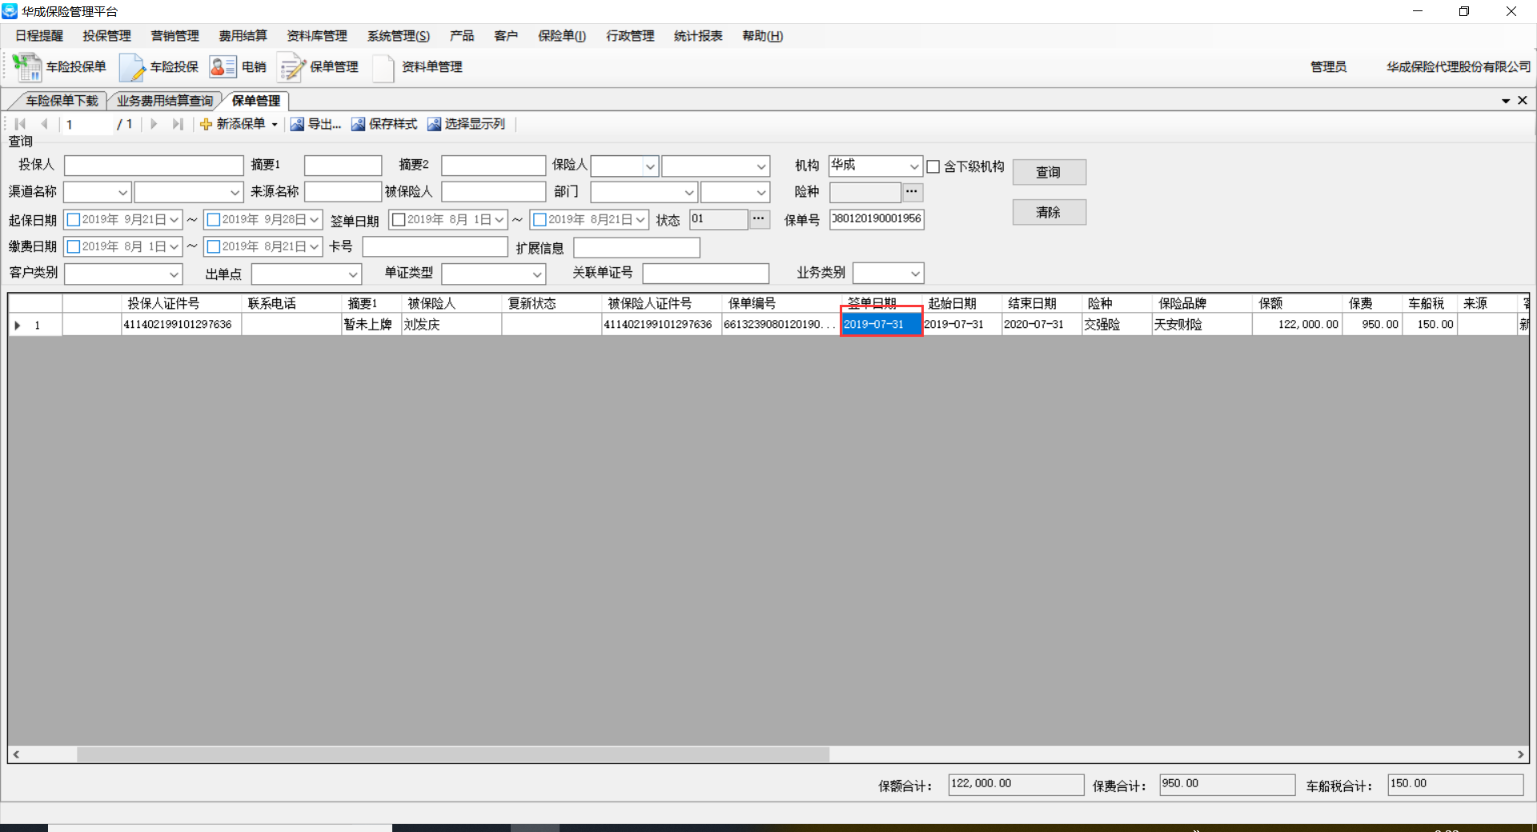This screenshot has width=1537, height=832.
Task: Click the 保存样式 icon
Action: click(358, 124)
